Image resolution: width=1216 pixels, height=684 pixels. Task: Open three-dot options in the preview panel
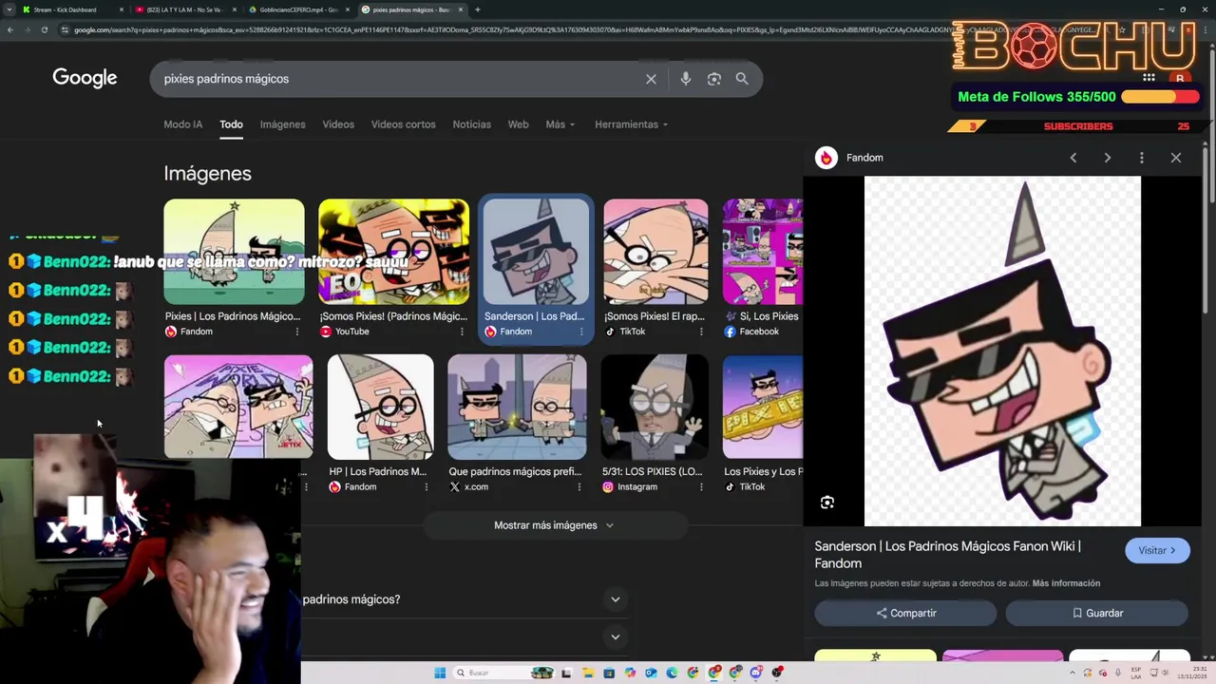click(x=1142, y=158)
